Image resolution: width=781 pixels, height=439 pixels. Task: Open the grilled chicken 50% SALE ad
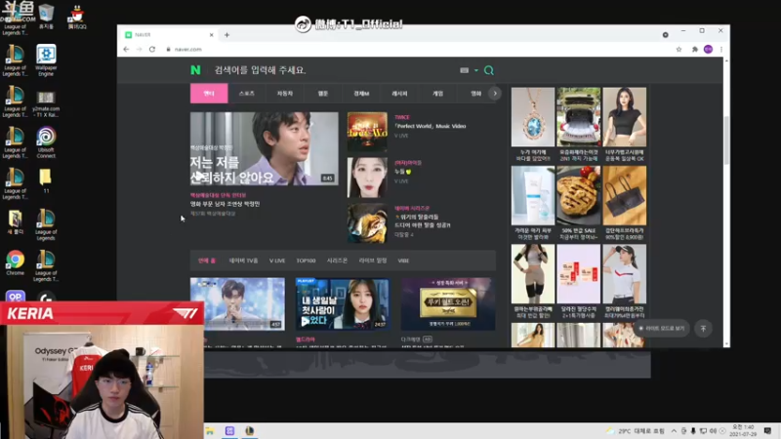point(579,195)
